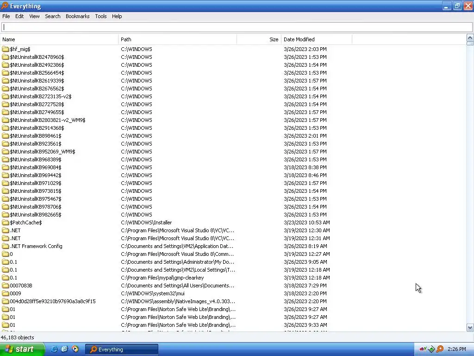474x356 pixels.
Task: Click the $NtUninstallKB2492386$ folder icon
Action: pos(6,65)
